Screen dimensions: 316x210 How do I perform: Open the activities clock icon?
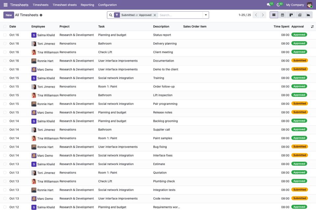(x=278, y=5)
